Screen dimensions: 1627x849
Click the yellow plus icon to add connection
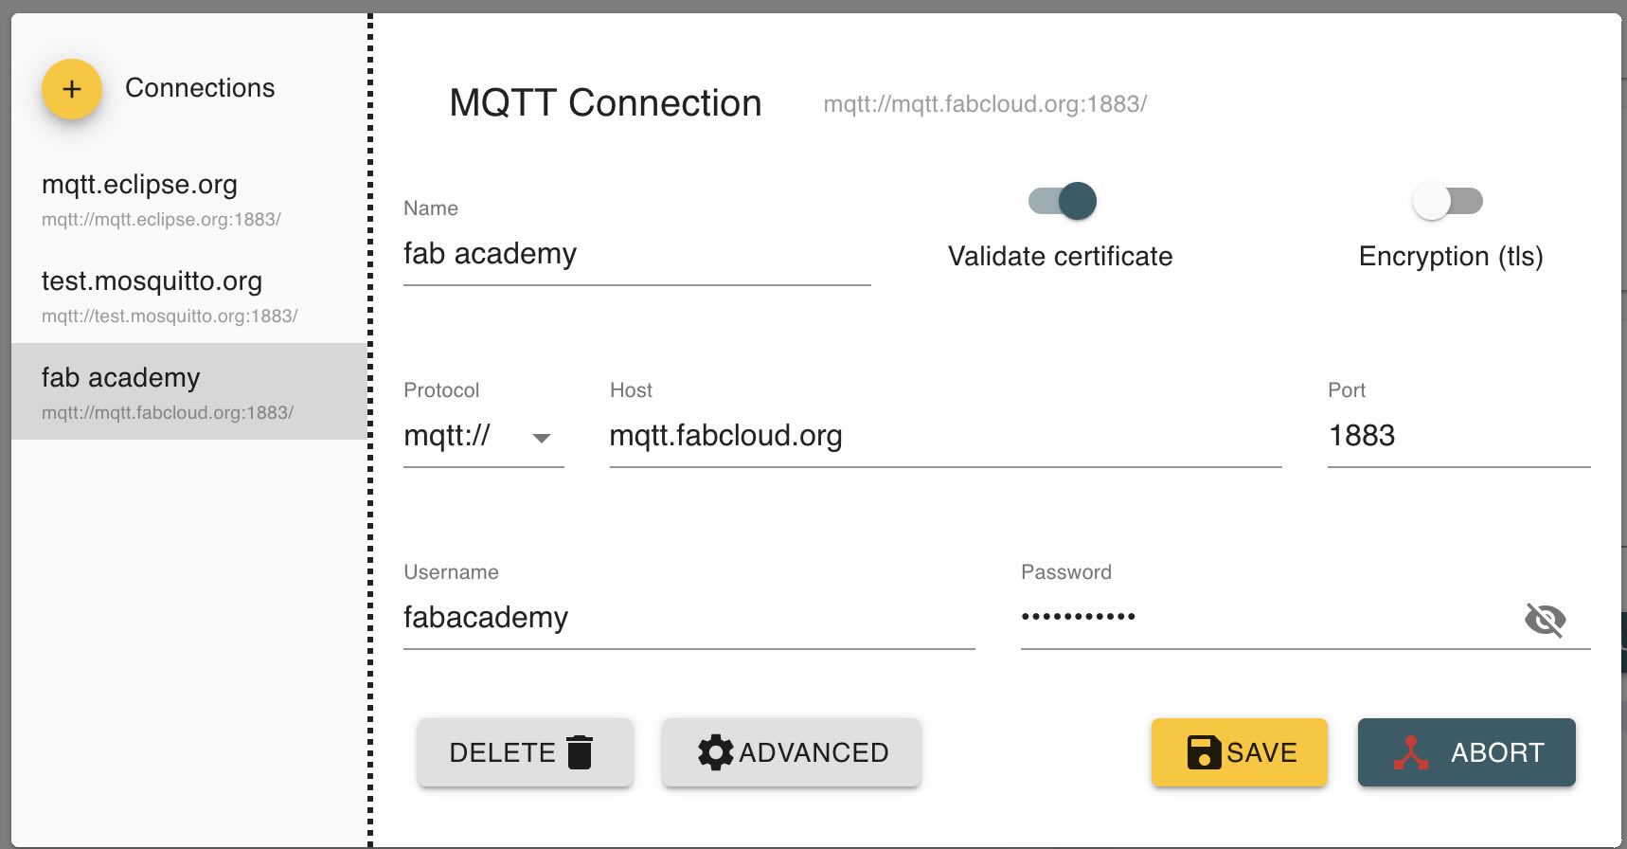coord(71,89)
